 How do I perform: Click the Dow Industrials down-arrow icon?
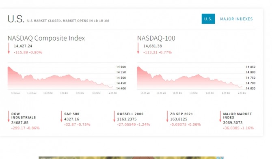click(9, 116)
